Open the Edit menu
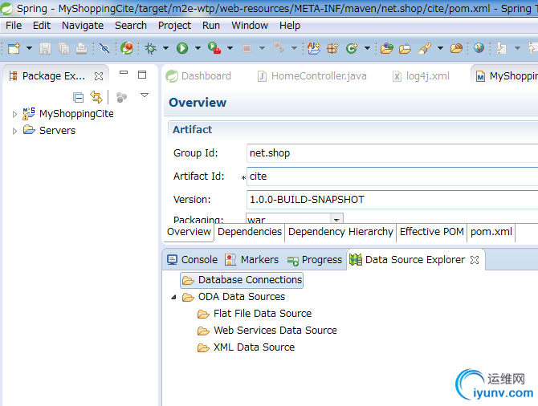Screen dimensions: 538x406 pyautogui.click(x=42, y=26)
